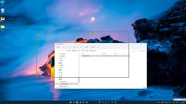Viewport: 186px width, 104px height.
Task: Switch to details view icon in status bar
Action: pyautogui.click(x=144, y=88)
